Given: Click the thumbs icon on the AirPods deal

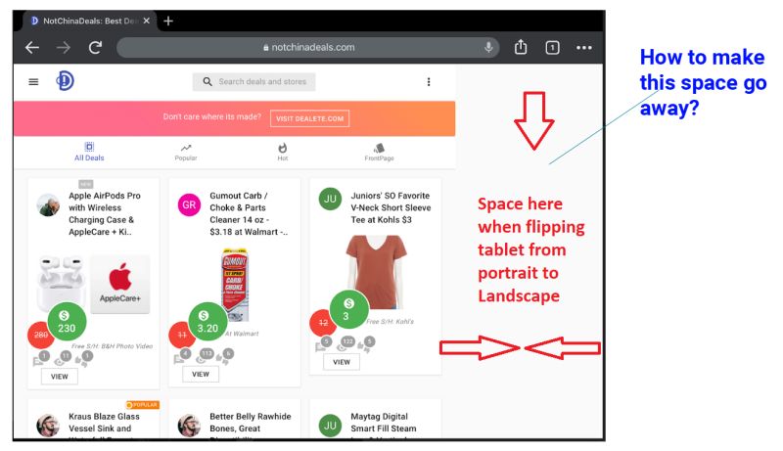Looking at the screenshot, I should pos(83,359).
